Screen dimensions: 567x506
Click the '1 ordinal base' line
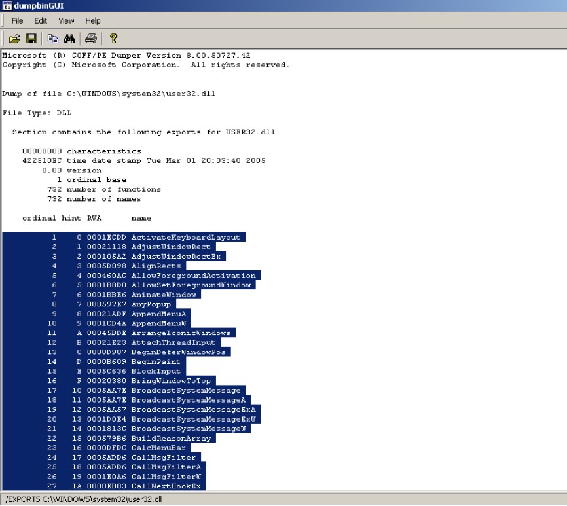click(92, 179)
